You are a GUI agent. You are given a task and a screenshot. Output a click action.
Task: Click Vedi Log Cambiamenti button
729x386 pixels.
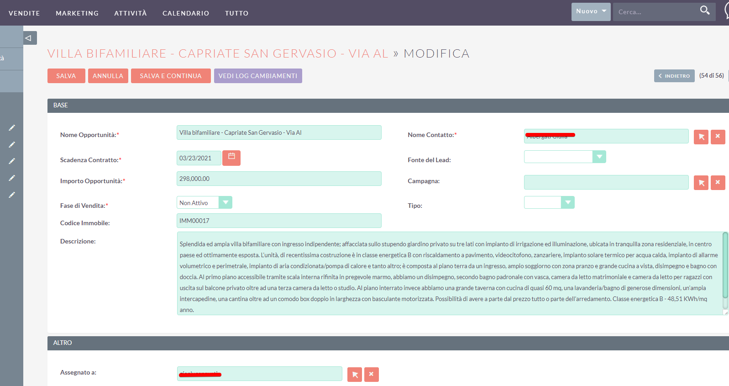pyautogui.click(x=257, y=76)
